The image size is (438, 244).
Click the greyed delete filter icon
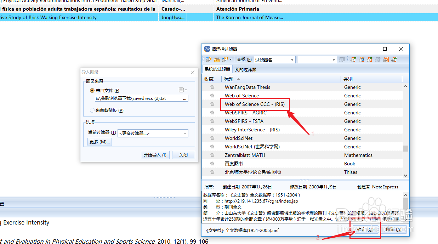point(378,60)
